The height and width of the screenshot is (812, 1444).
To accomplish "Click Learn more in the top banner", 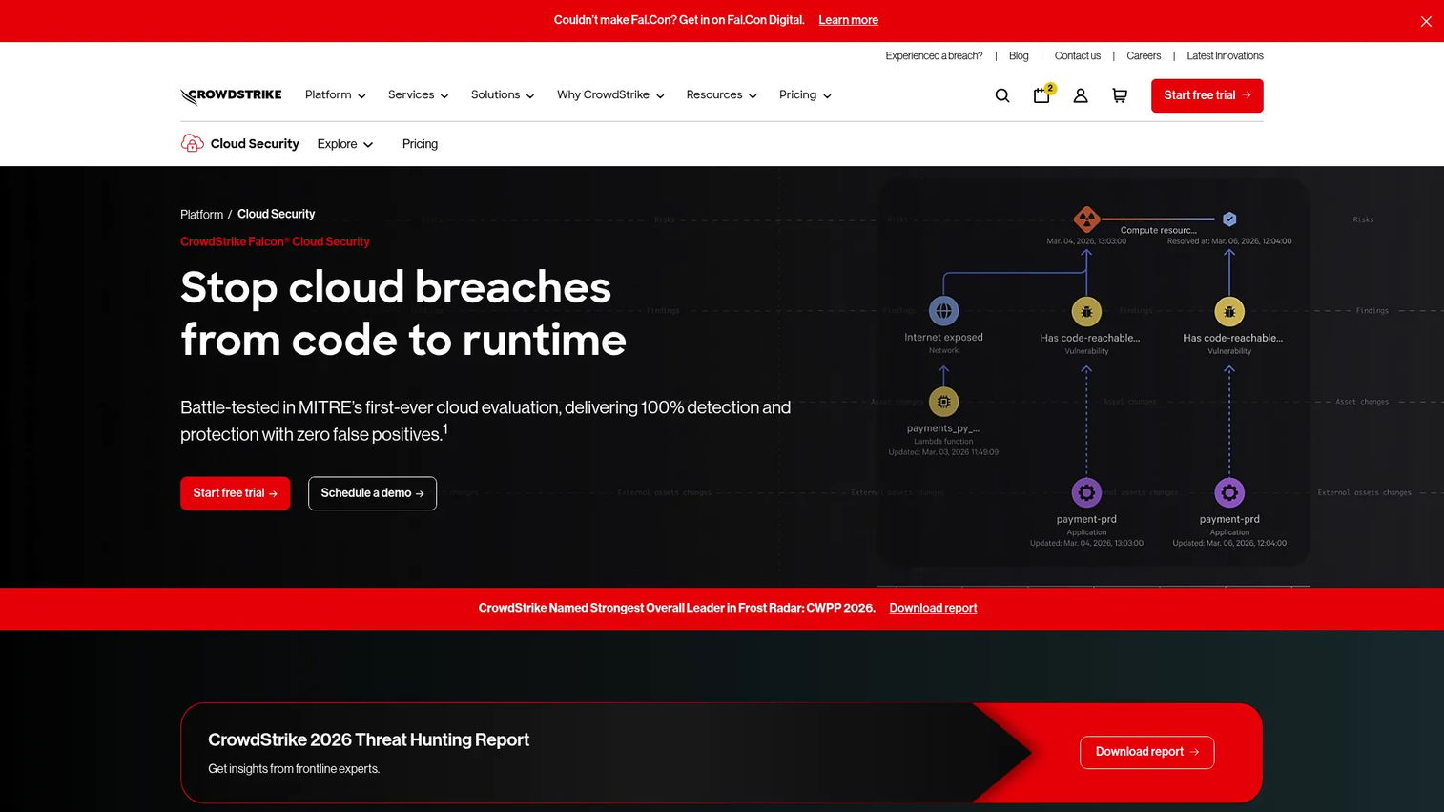I will [x=848, y=20].
